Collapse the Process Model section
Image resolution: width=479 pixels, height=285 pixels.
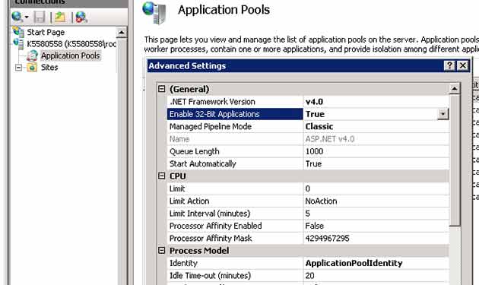[162, 251]
